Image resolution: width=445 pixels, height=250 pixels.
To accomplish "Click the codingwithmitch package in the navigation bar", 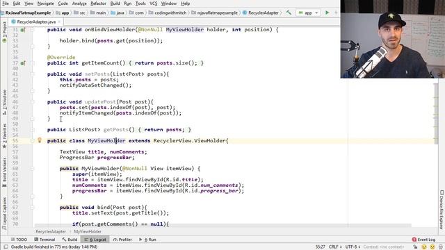I will [x=168, y=12].
